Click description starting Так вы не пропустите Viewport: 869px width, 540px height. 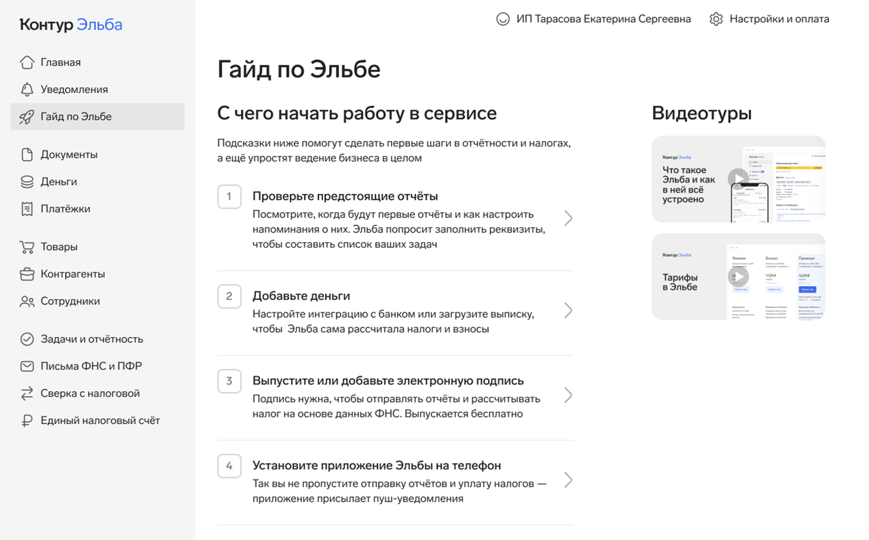[399, 491]
